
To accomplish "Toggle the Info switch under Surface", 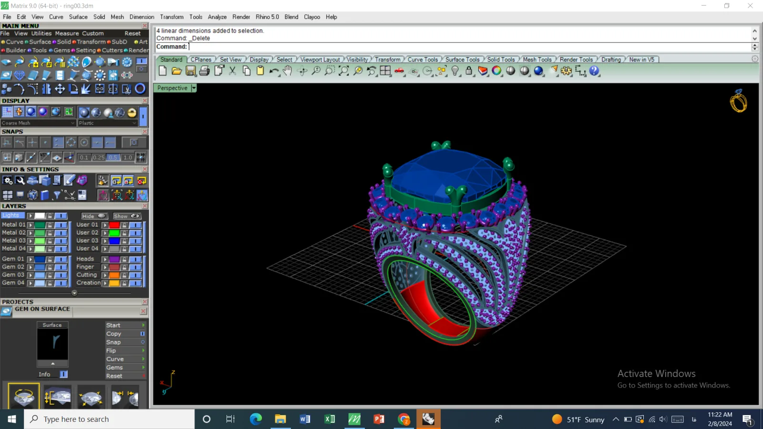I will tap(63, 374).
